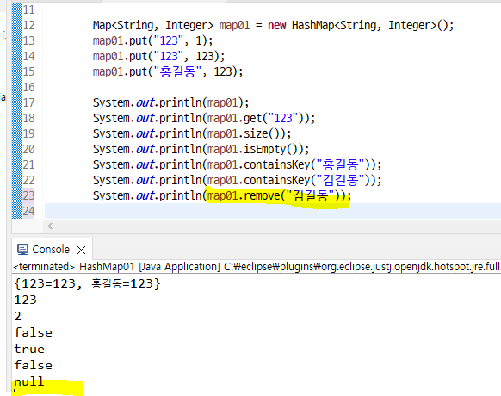This screenshot has height=396, width=501.
Task: Click line number 13 in the gutter
Action: (28, 40)
